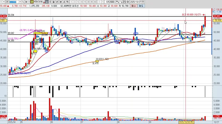Choose the 15 interval button

[x=85, y=2]
